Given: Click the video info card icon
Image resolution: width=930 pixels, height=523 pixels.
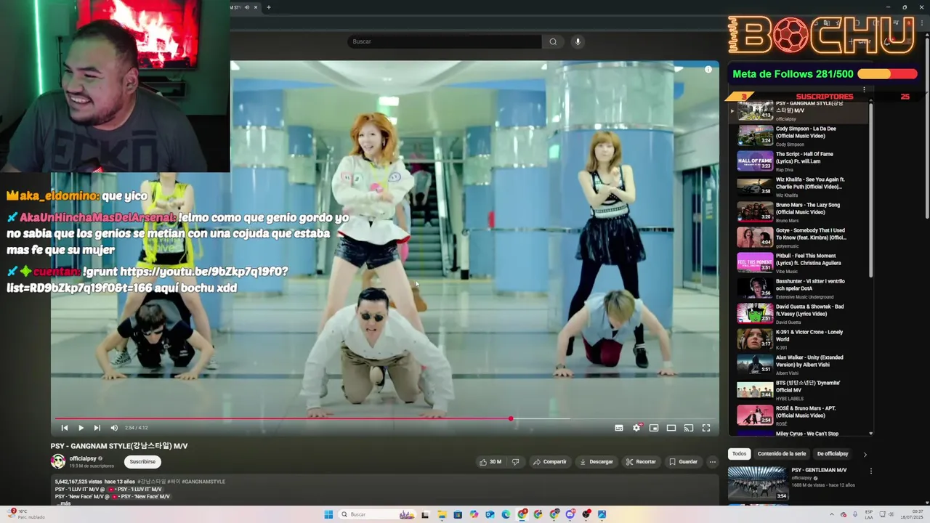Looking at the screenshot, I should (x=708, y=70).
